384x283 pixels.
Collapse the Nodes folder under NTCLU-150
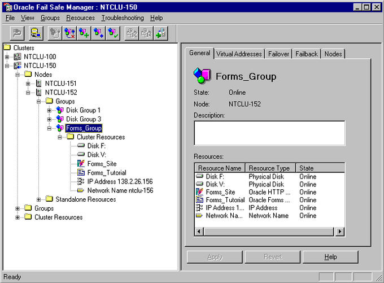click(x=18, y=75)
